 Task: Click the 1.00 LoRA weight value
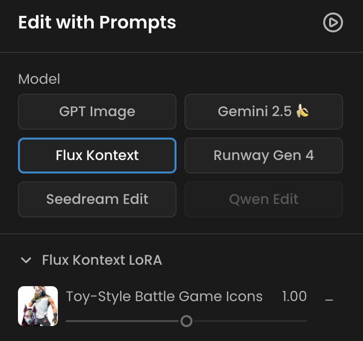294,297
